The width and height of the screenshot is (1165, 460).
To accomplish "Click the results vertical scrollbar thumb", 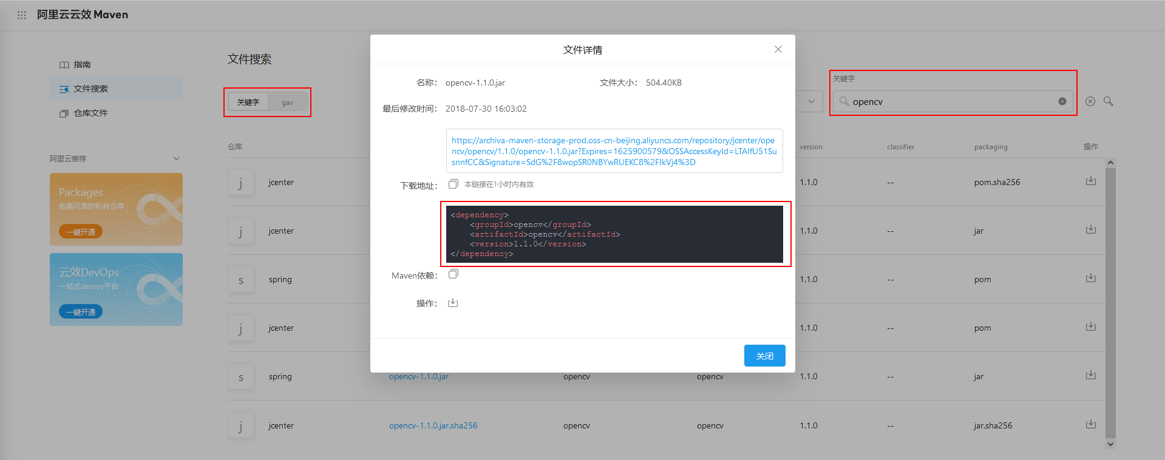I will click(x=1110, y=302).
